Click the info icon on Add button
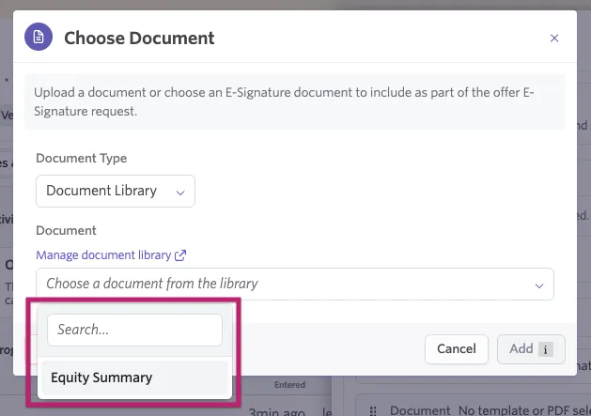Viewport: 591px width, 416px height. 545,349
